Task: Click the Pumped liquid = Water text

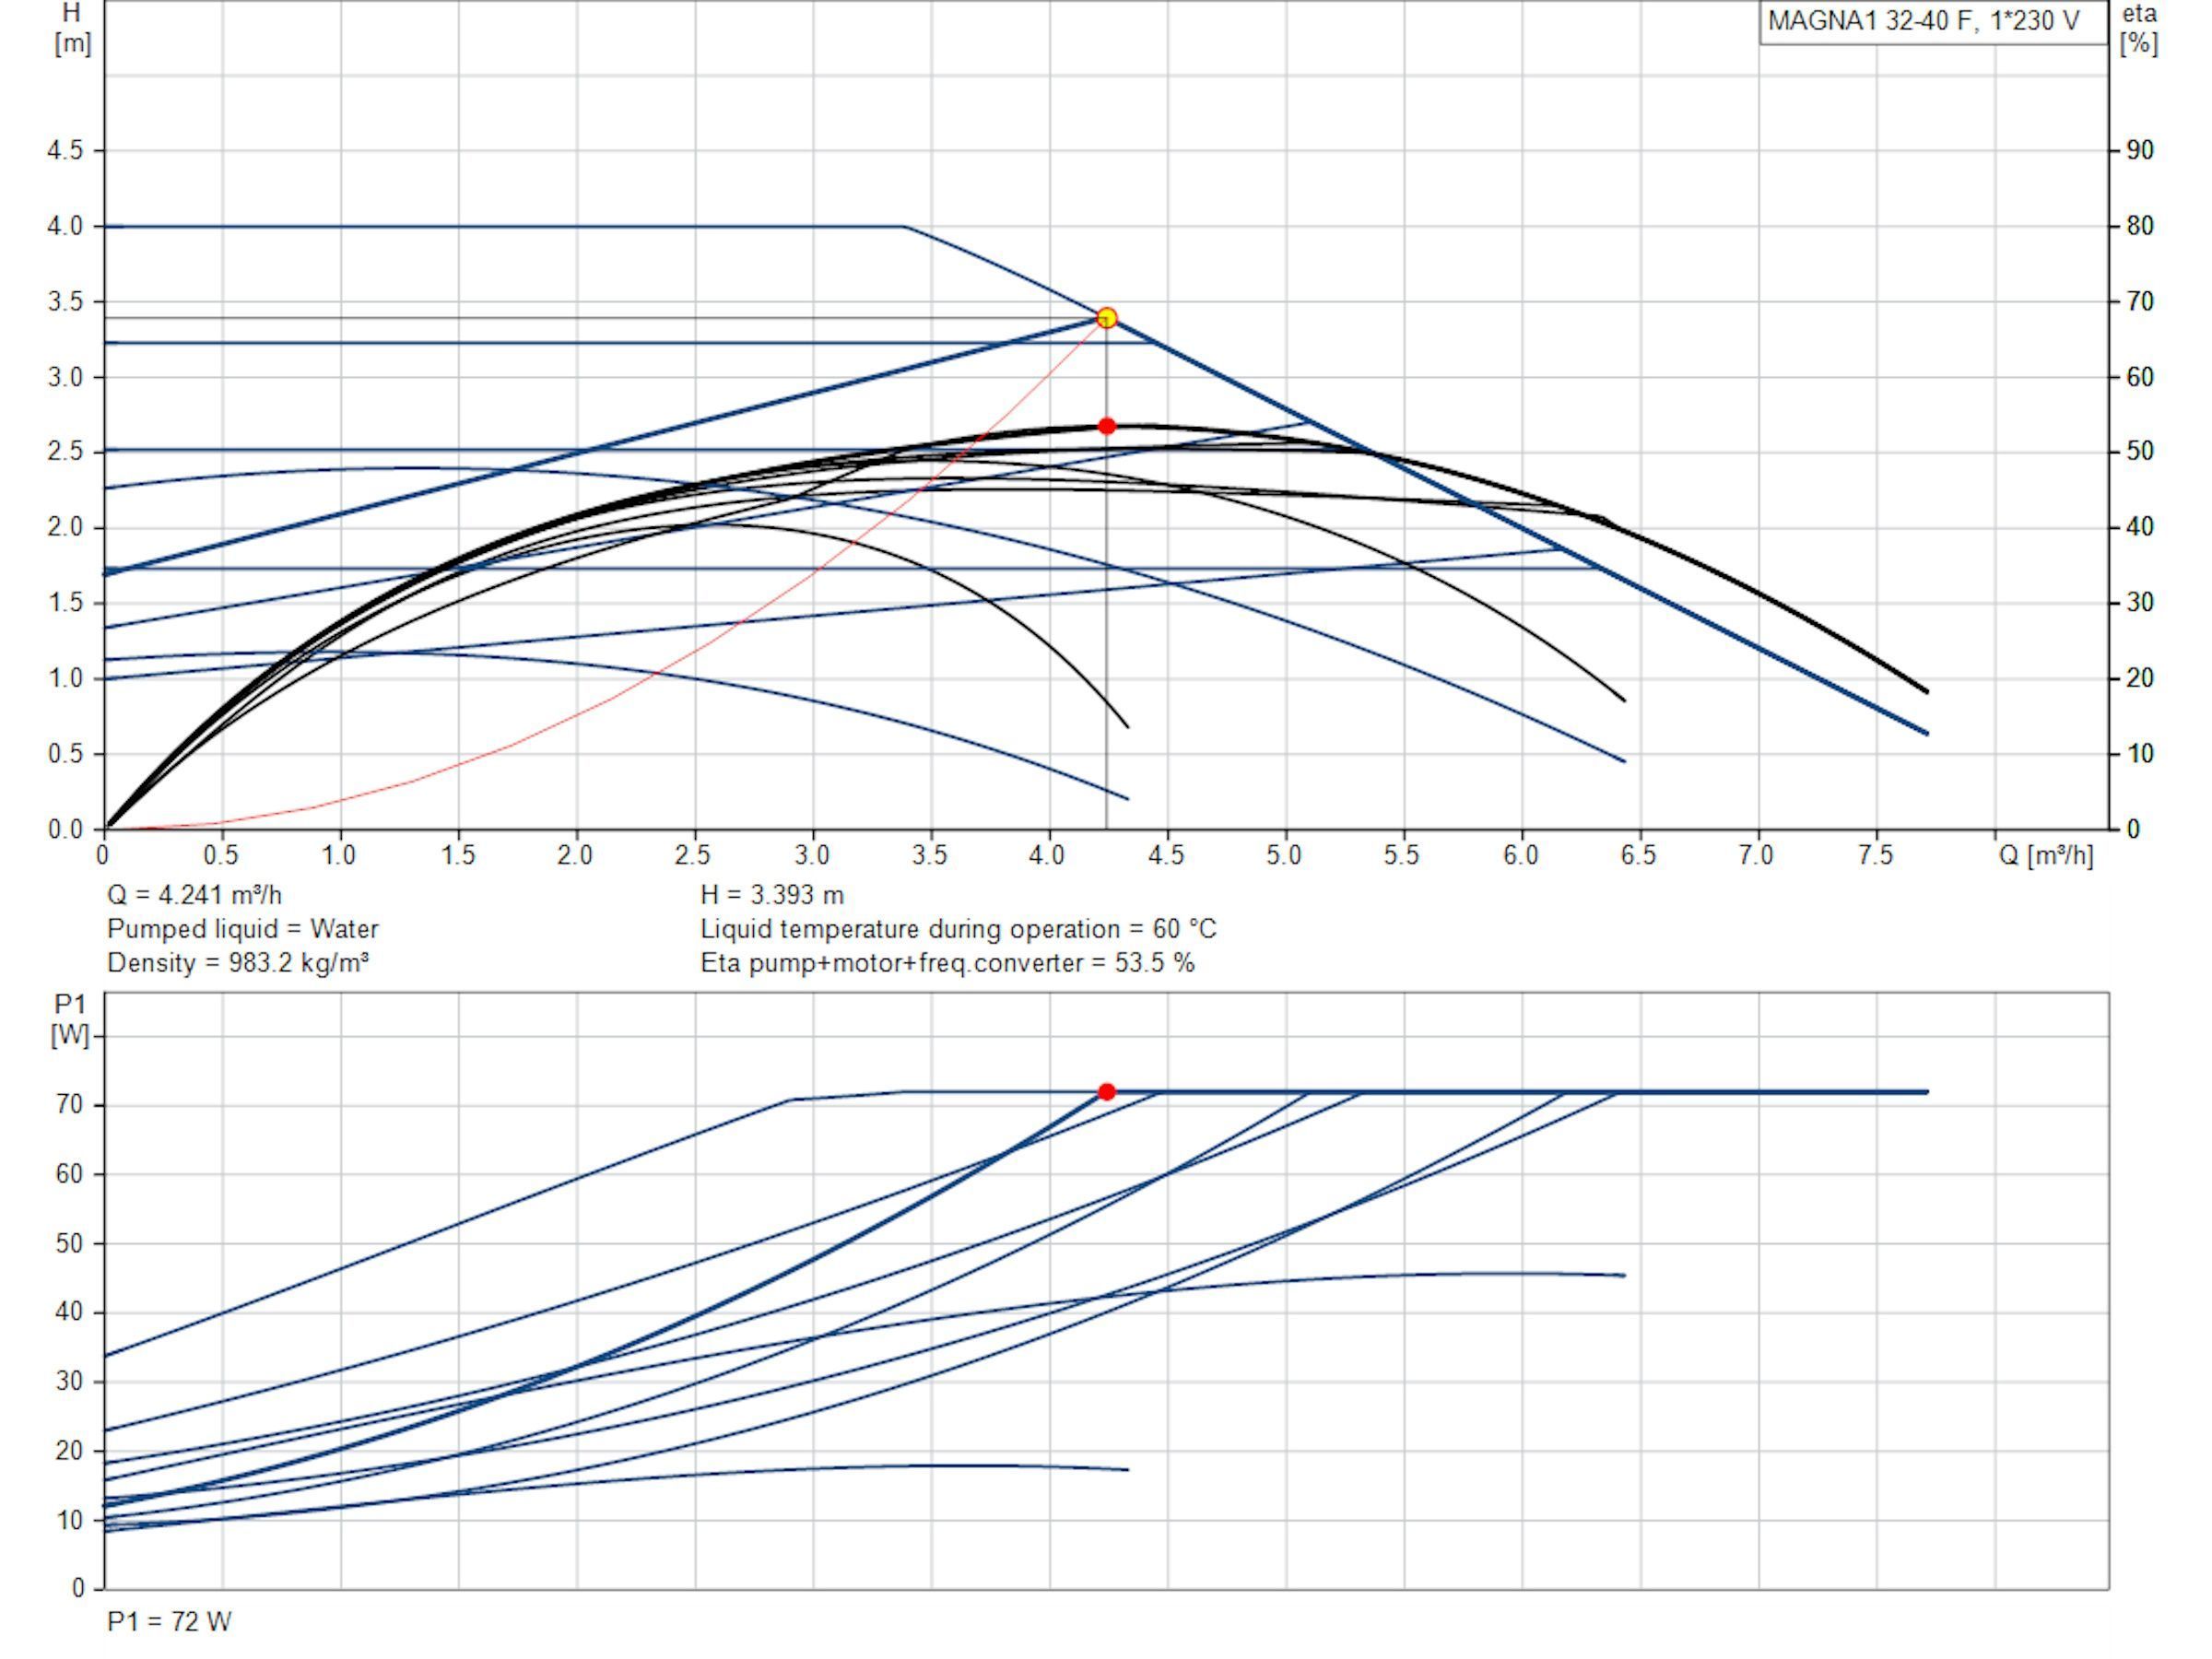Action: click(243, 929)
